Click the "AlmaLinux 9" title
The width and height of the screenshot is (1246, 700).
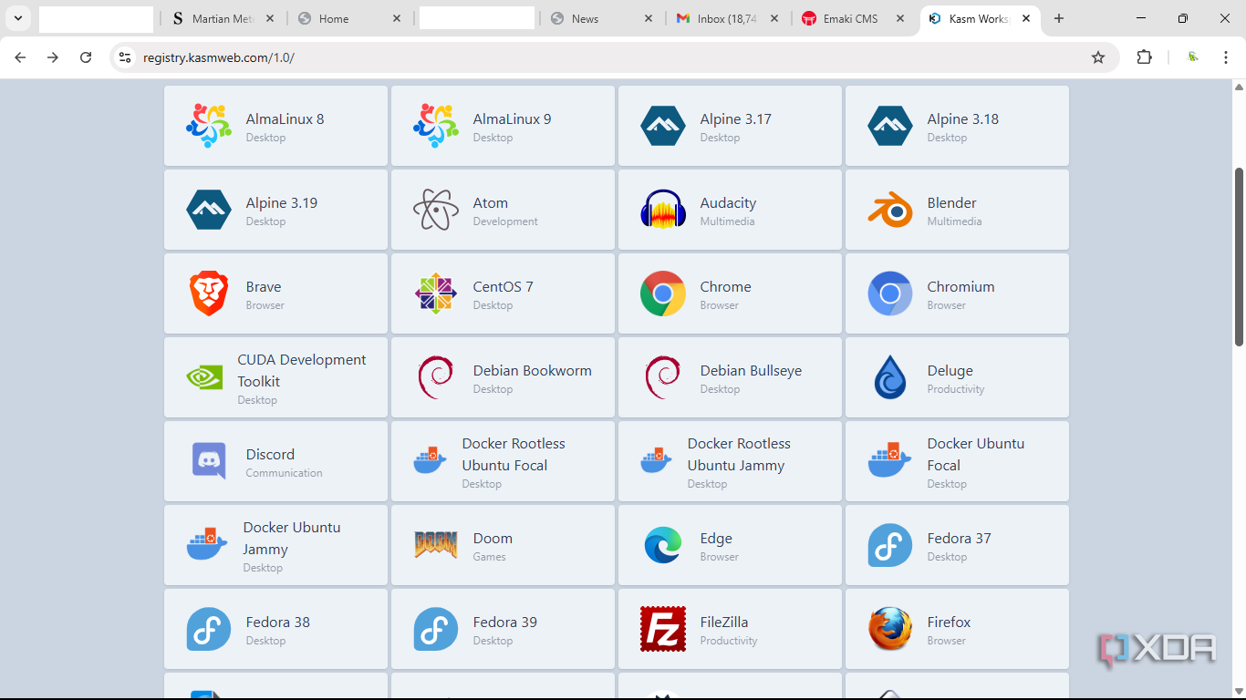coord(512,118)
